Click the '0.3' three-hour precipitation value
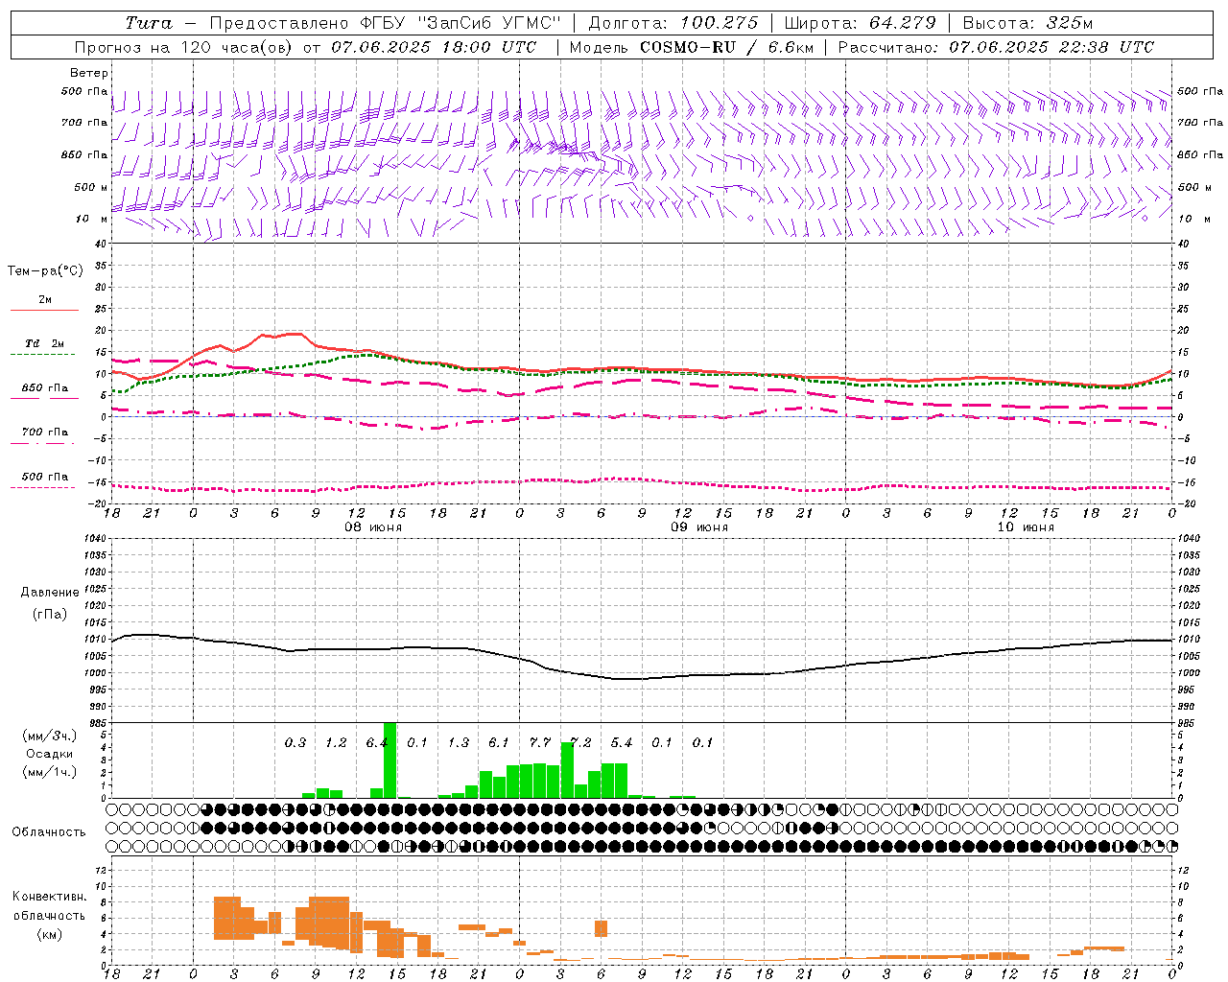 [295, 742]
